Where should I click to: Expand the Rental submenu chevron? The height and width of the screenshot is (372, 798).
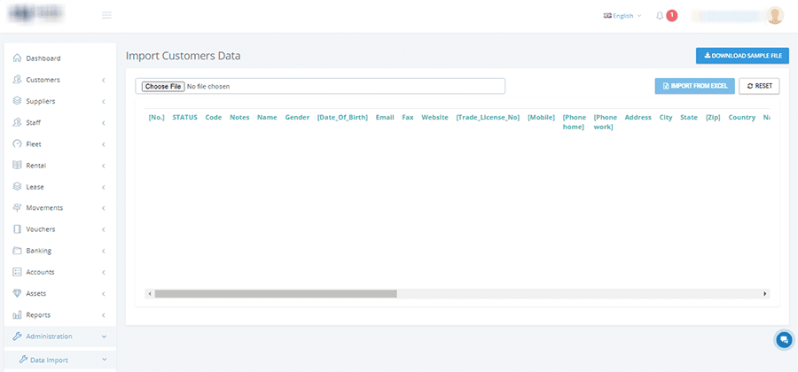(x=104, y=166)
